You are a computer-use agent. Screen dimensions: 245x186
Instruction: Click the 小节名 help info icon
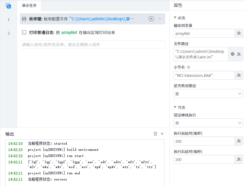pyautogui.click(x=189, y=67)
